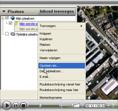The height and width of the screenshot is (111, 118).
Task: Select Momentopname menu entry
Action: click(62, 97)
